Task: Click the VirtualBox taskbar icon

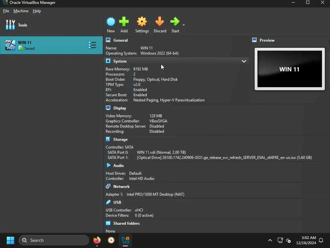Action: (x=125, y=240)
